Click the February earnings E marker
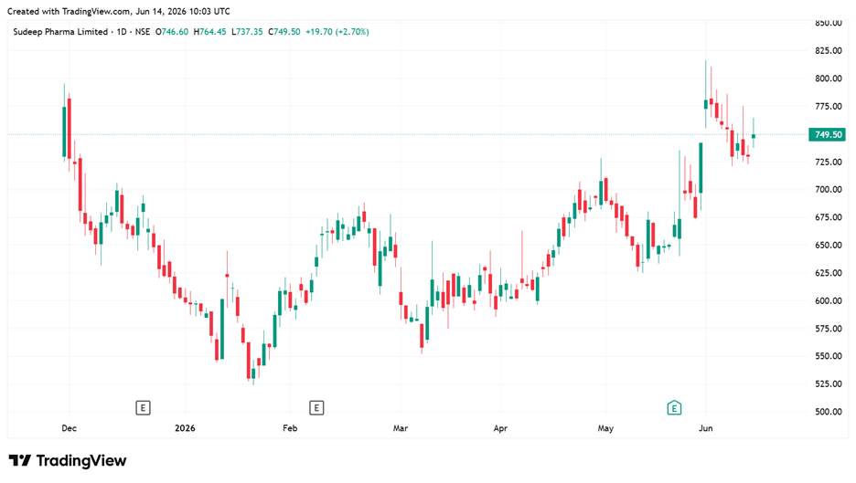Viewport: 856px width, 483px height. coord(316,407)
